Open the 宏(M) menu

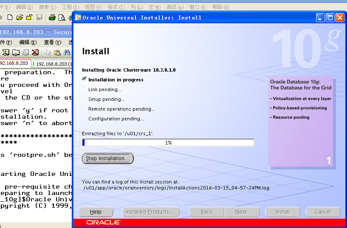tap(155, 7)
